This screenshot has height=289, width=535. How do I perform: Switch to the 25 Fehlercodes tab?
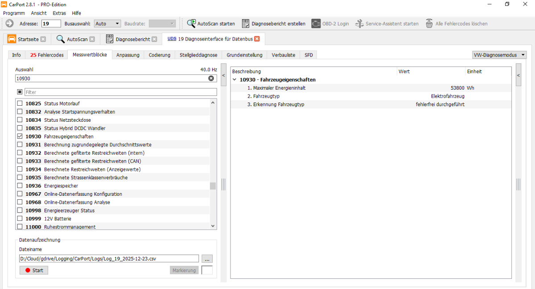(47, 55)
